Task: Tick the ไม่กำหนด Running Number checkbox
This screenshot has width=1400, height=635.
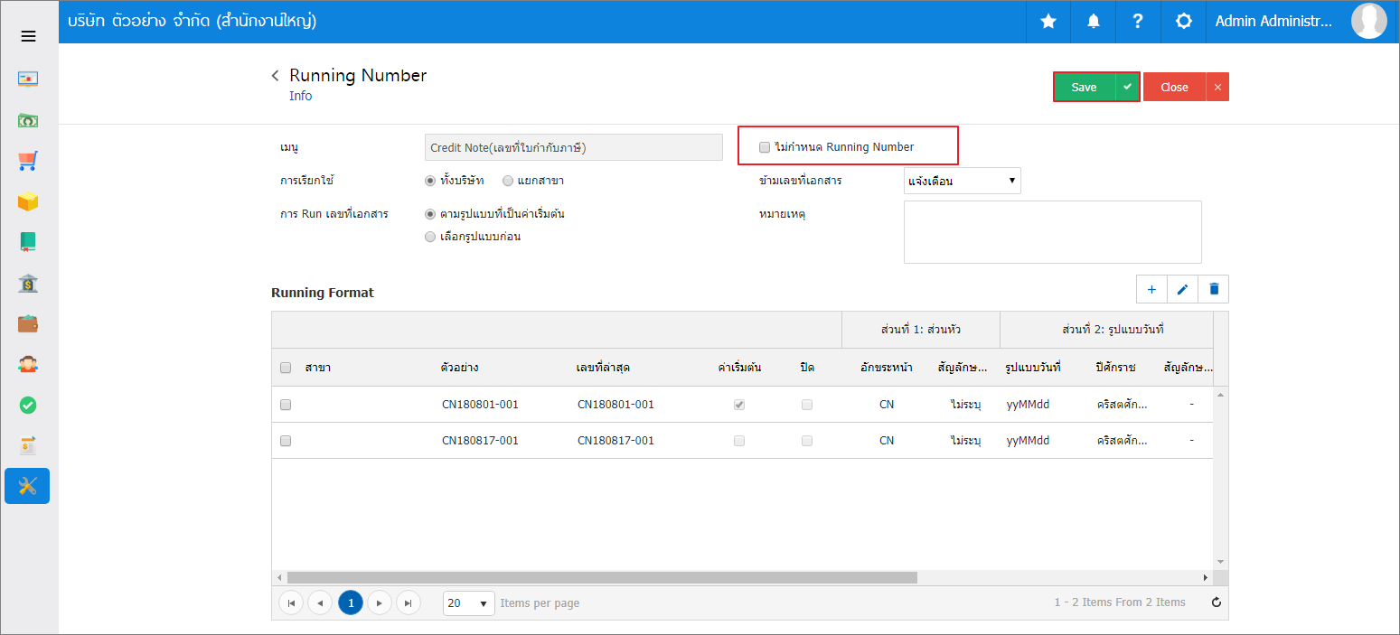Action: [x=765, y=147]
